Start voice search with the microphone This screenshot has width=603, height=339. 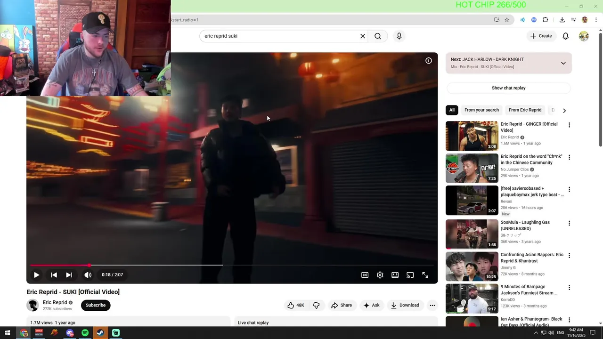point(399,36)
